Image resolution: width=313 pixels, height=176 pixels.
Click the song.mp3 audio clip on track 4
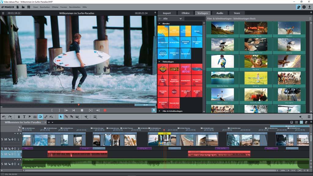pyautogui.click(x=166, y=164)
